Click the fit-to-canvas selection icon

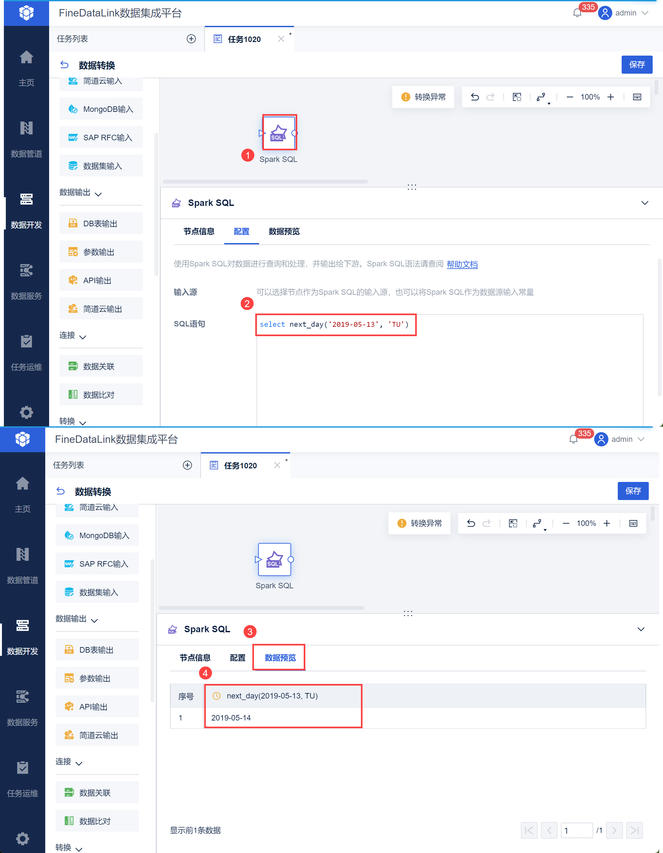point(517,97)
